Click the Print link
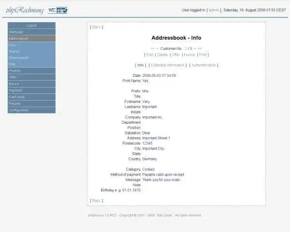This screenshot has width=290, height=232. tap(203, 55)
